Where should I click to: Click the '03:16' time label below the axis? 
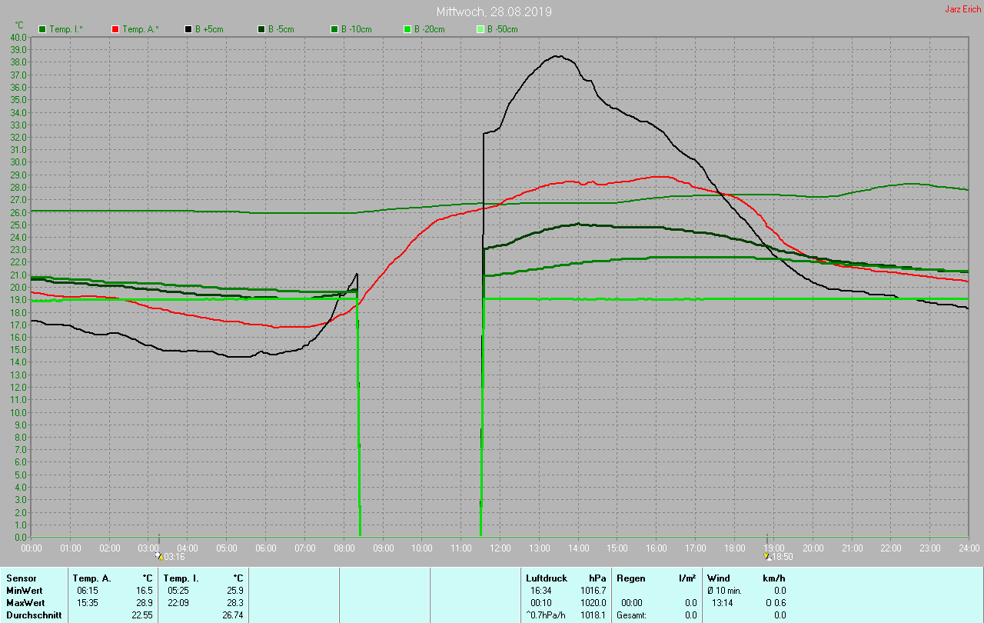[x=175, y=556]
